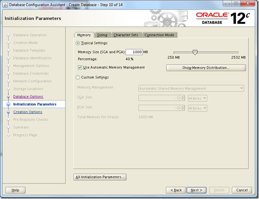Viewport: 259px width, 199px height.
Task: Open the PGA Size units dropdown
Action: [x=197, y=108]
